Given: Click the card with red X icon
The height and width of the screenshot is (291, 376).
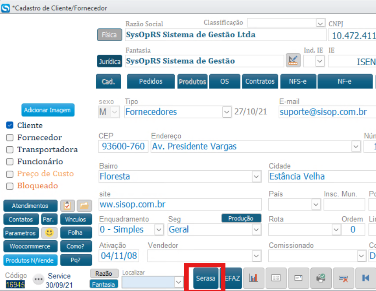Looking at the screenshot, I should (x=343, y=278).
